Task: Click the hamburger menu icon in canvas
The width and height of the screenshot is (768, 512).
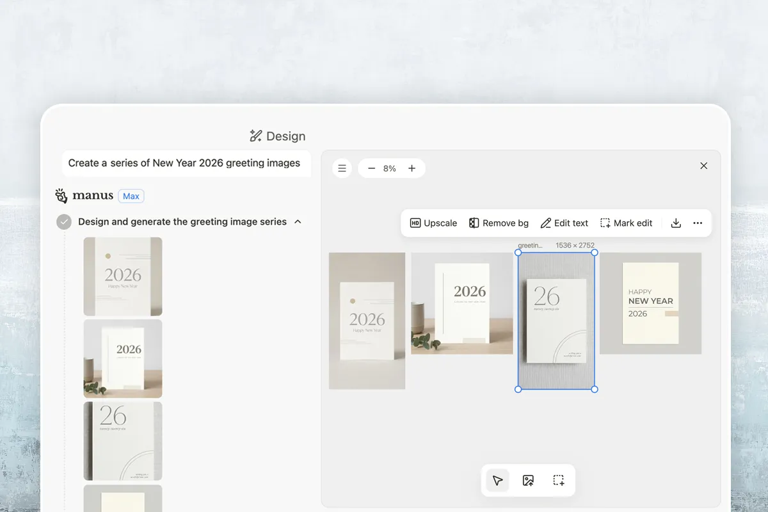Action: tap(342, 168)
